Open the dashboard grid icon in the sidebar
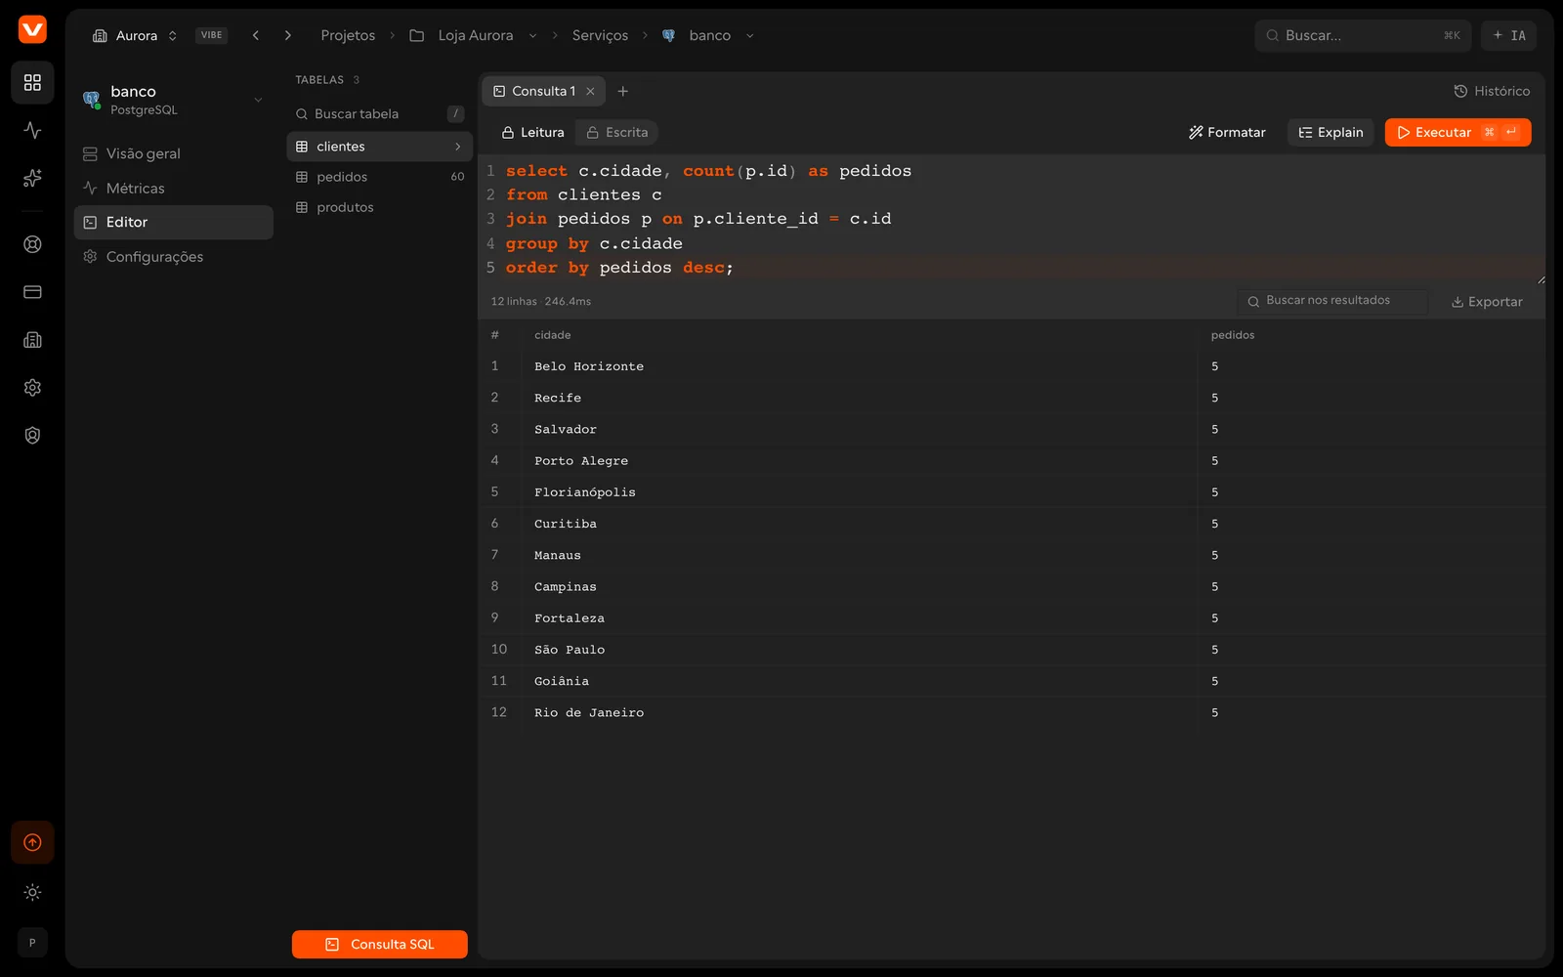This screenshot has height=977, width=1563. point(32,82)
